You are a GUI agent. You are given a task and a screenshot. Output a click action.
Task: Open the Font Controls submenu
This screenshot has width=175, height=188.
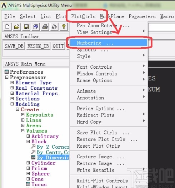pyautogui.click(x=109, y=67)
